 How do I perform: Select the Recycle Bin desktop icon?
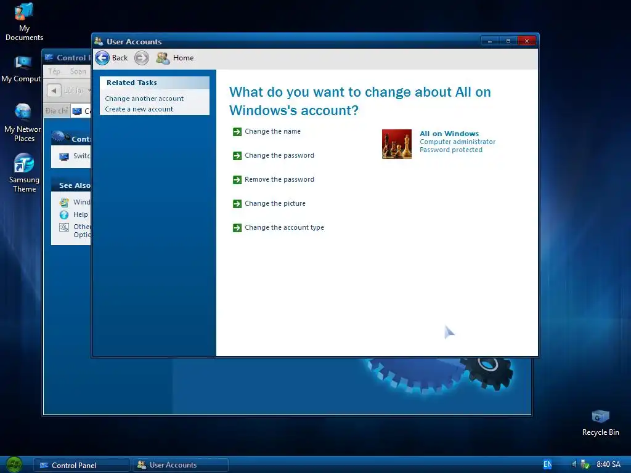click(x=600, y=423)
